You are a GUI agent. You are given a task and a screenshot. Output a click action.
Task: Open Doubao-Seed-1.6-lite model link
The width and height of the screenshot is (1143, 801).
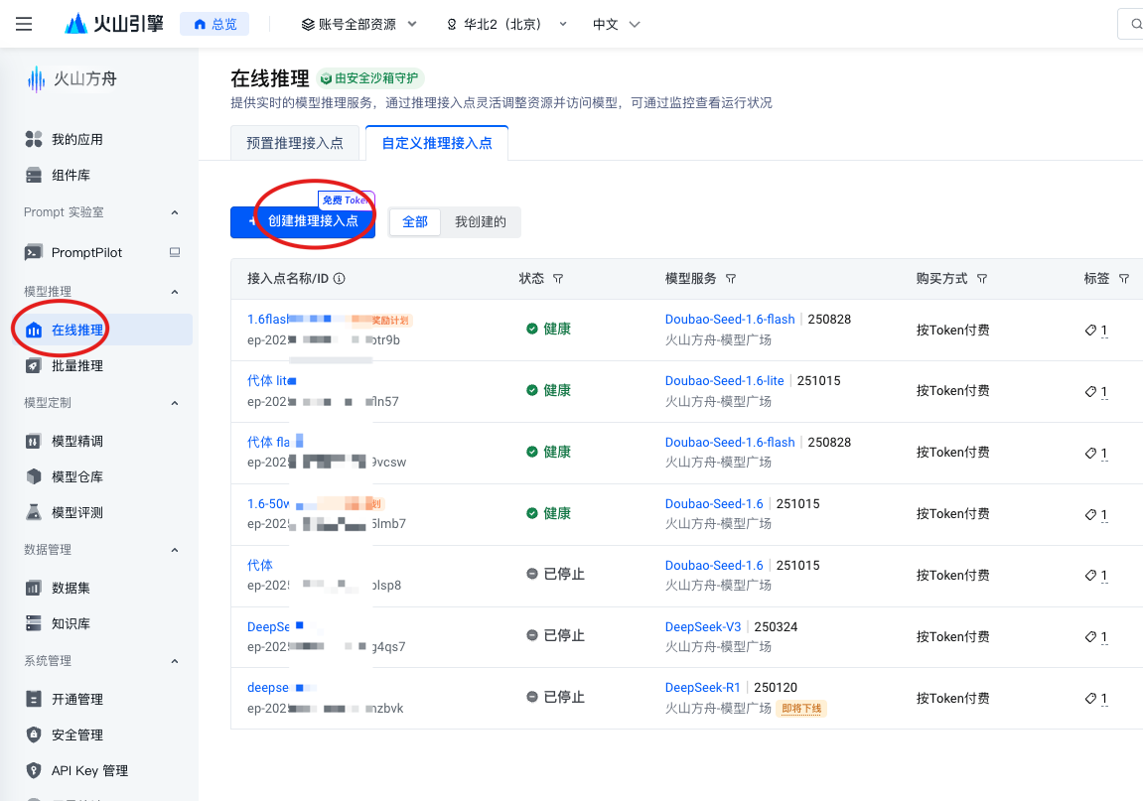point(724,380)
